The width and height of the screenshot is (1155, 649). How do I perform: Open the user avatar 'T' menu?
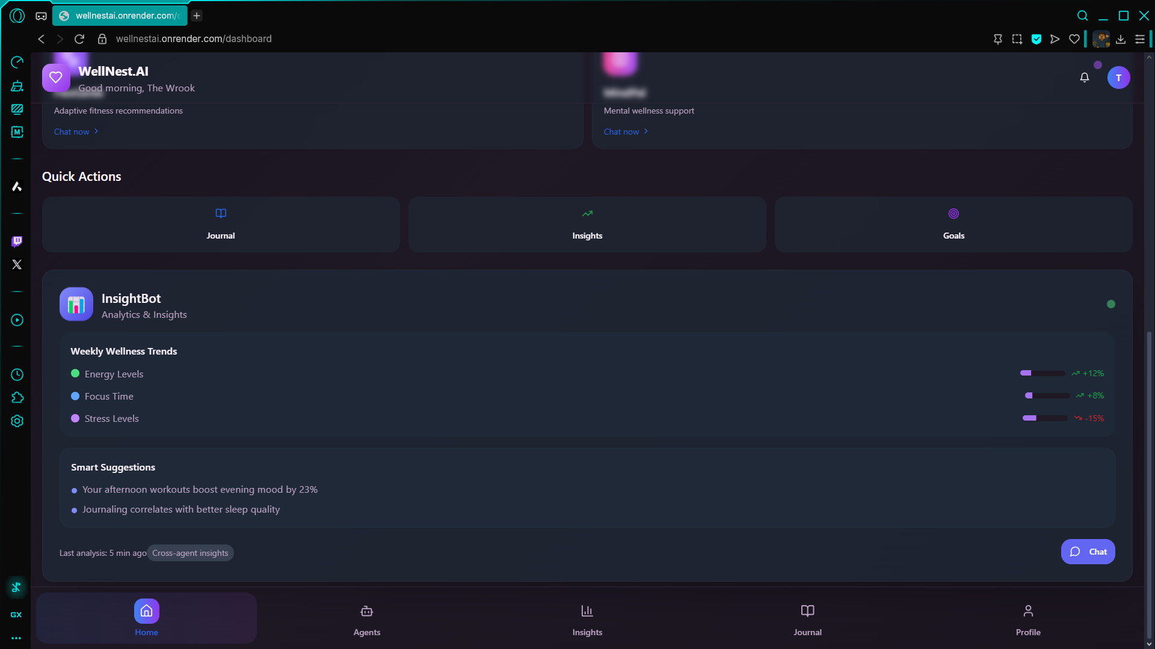[x=1118, y=78]
